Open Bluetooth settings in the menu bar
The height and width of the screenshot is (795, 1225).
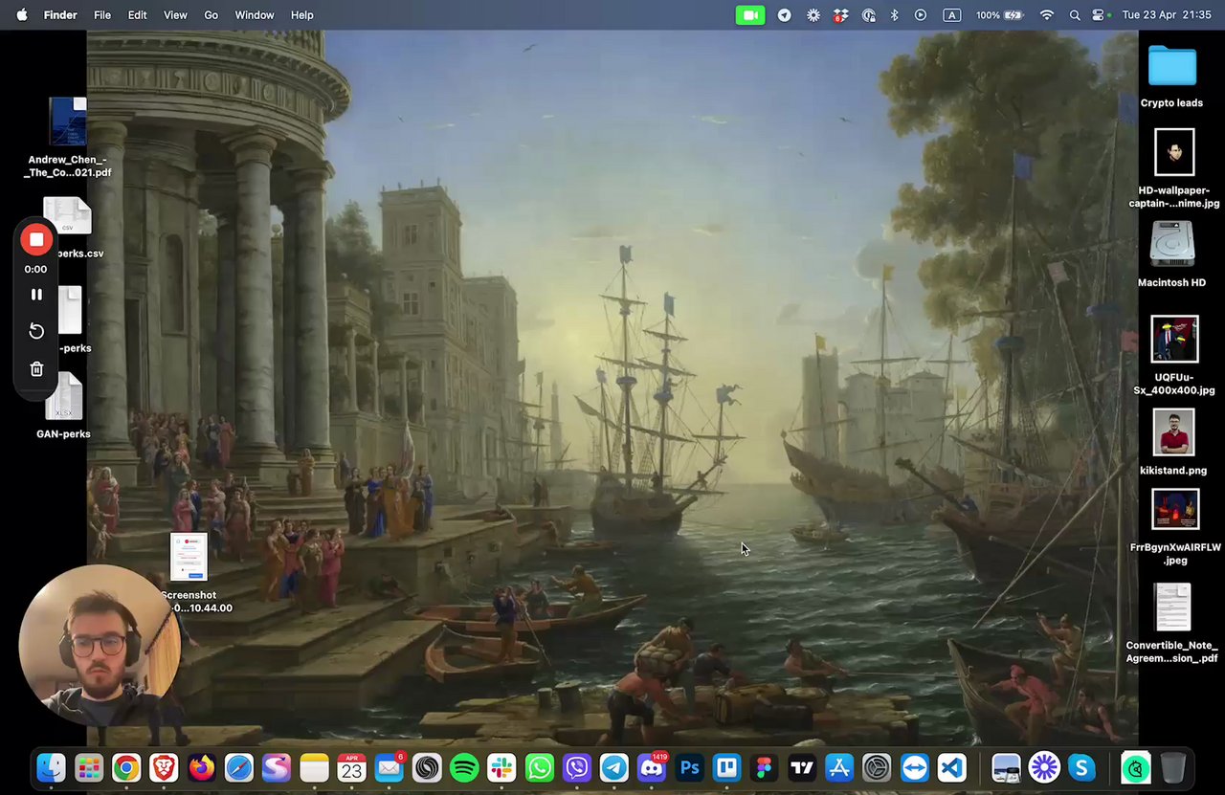[895, 15]
